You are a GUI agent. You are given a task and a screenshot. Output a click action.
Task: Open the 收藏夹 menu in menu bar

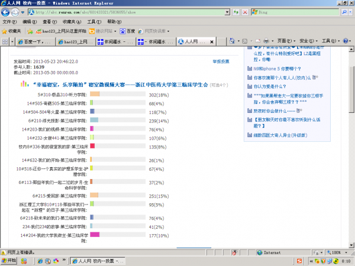[72, 22]
